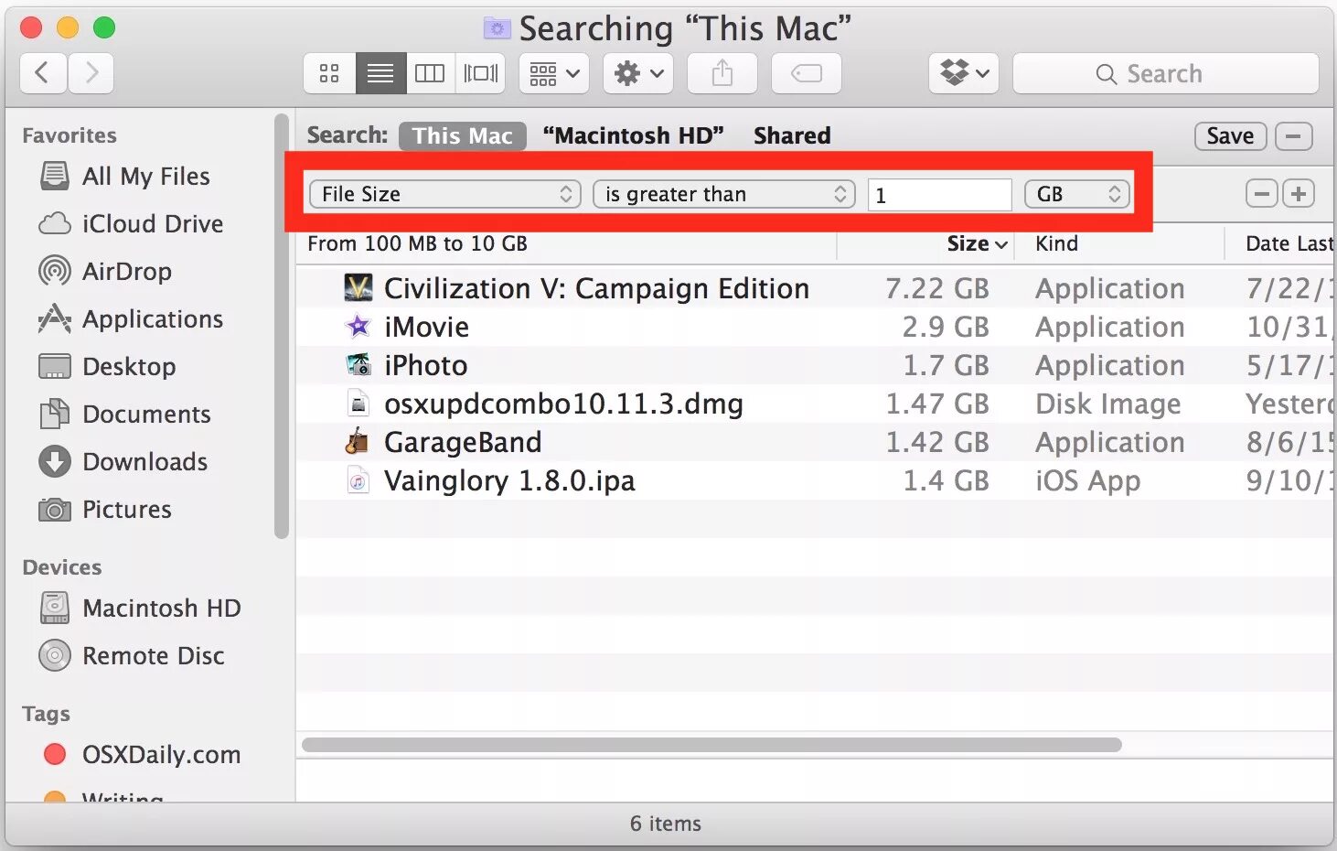Click the Civilization V app icon
Image resolution: width=1337 pixels, height=851 pixels.
coord(358,288)
